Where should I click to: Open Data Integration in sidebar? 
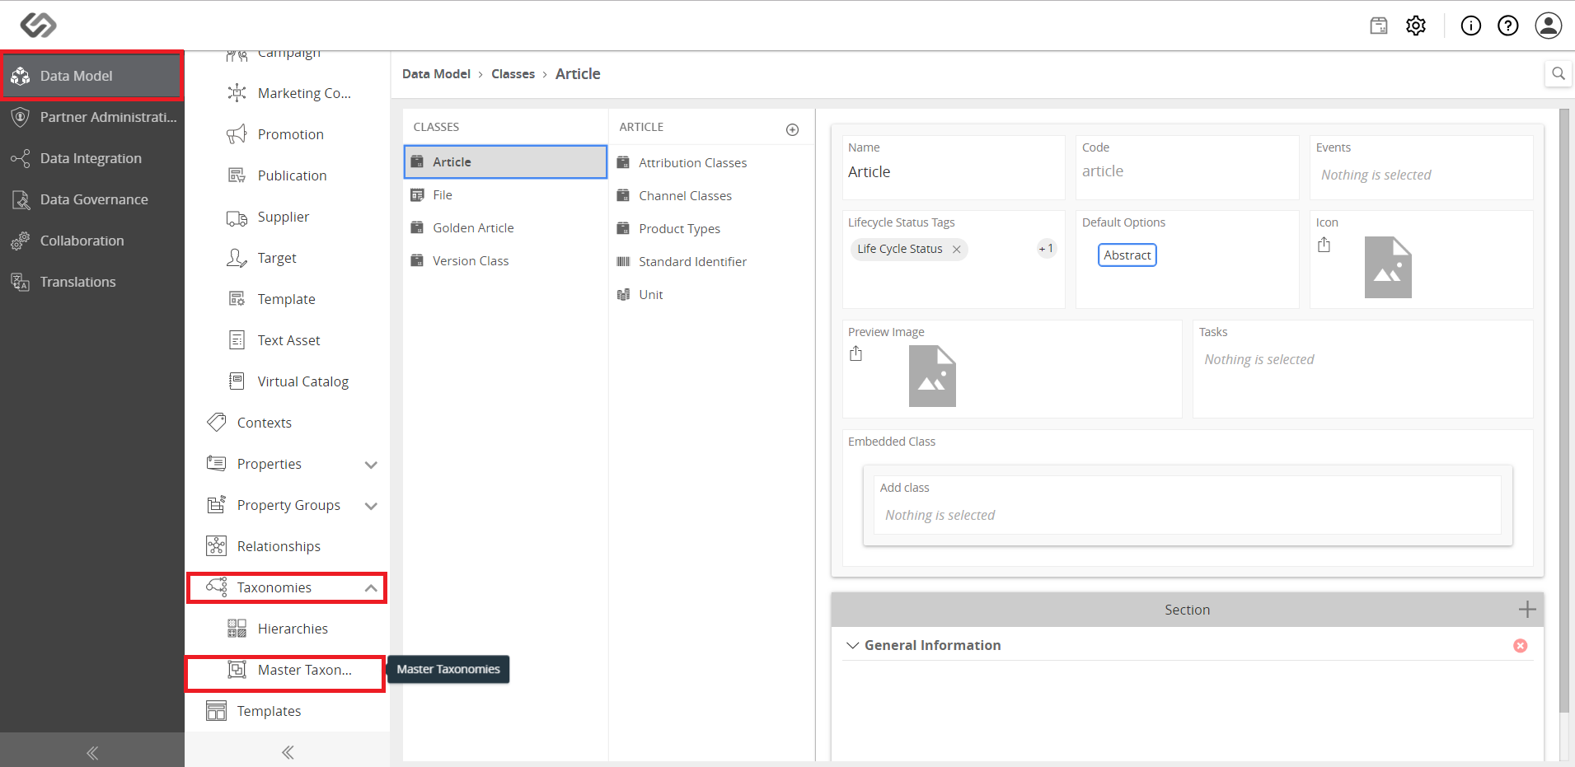(92, 158)
